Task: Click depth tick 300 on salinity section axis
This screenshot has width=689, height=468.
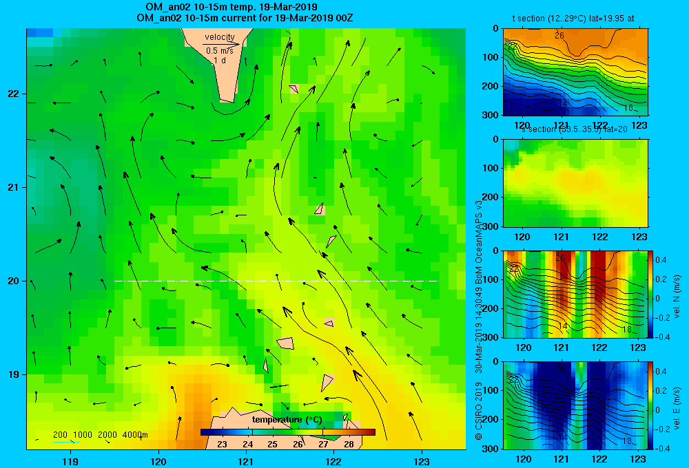Action: click(490, 226)
